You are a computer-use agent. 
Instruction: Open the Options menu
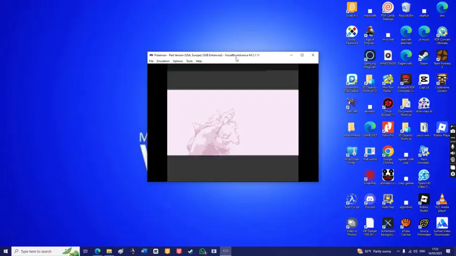[x=178, y=61]
